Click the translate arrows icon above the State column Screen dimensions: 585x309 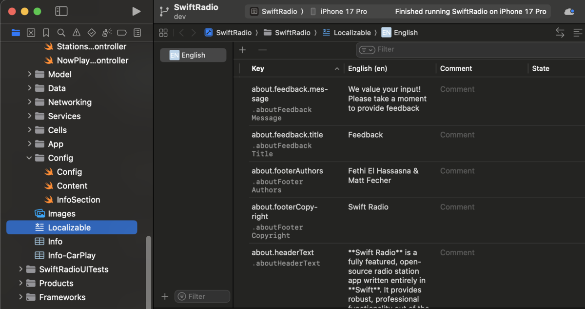coord(560,32)
